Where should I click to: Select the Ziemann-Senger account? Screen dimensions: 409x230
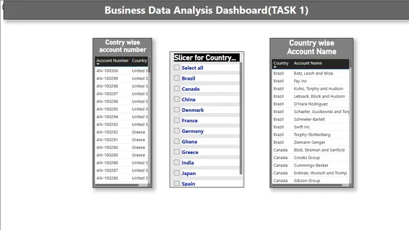tap(309, 142)
